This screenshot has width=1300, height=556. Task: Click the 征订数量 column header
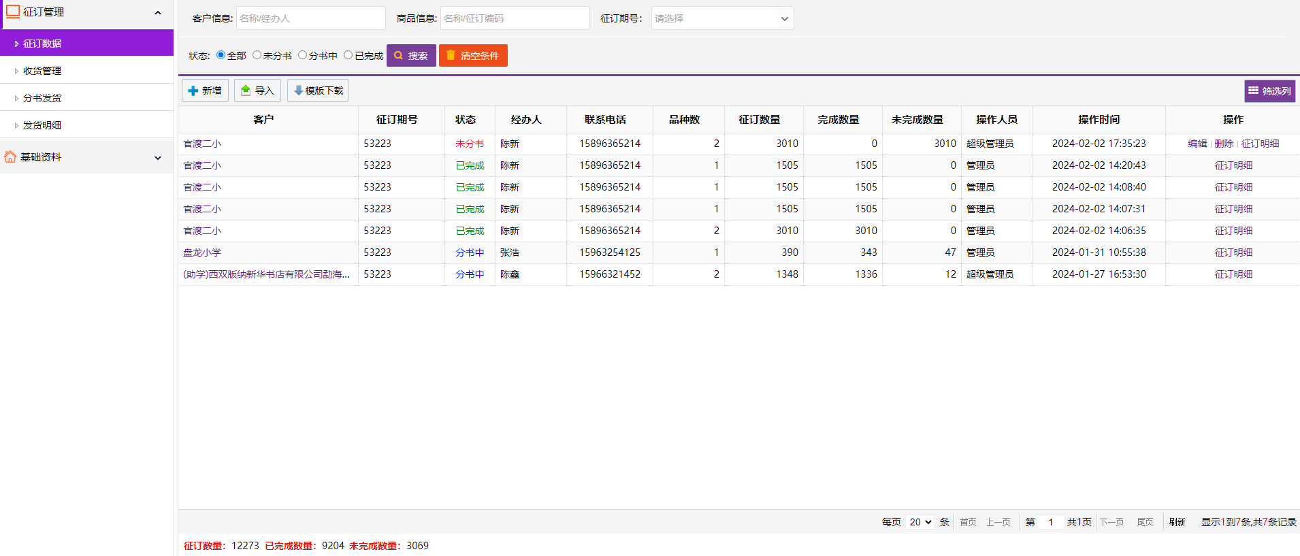pos(764,119)
